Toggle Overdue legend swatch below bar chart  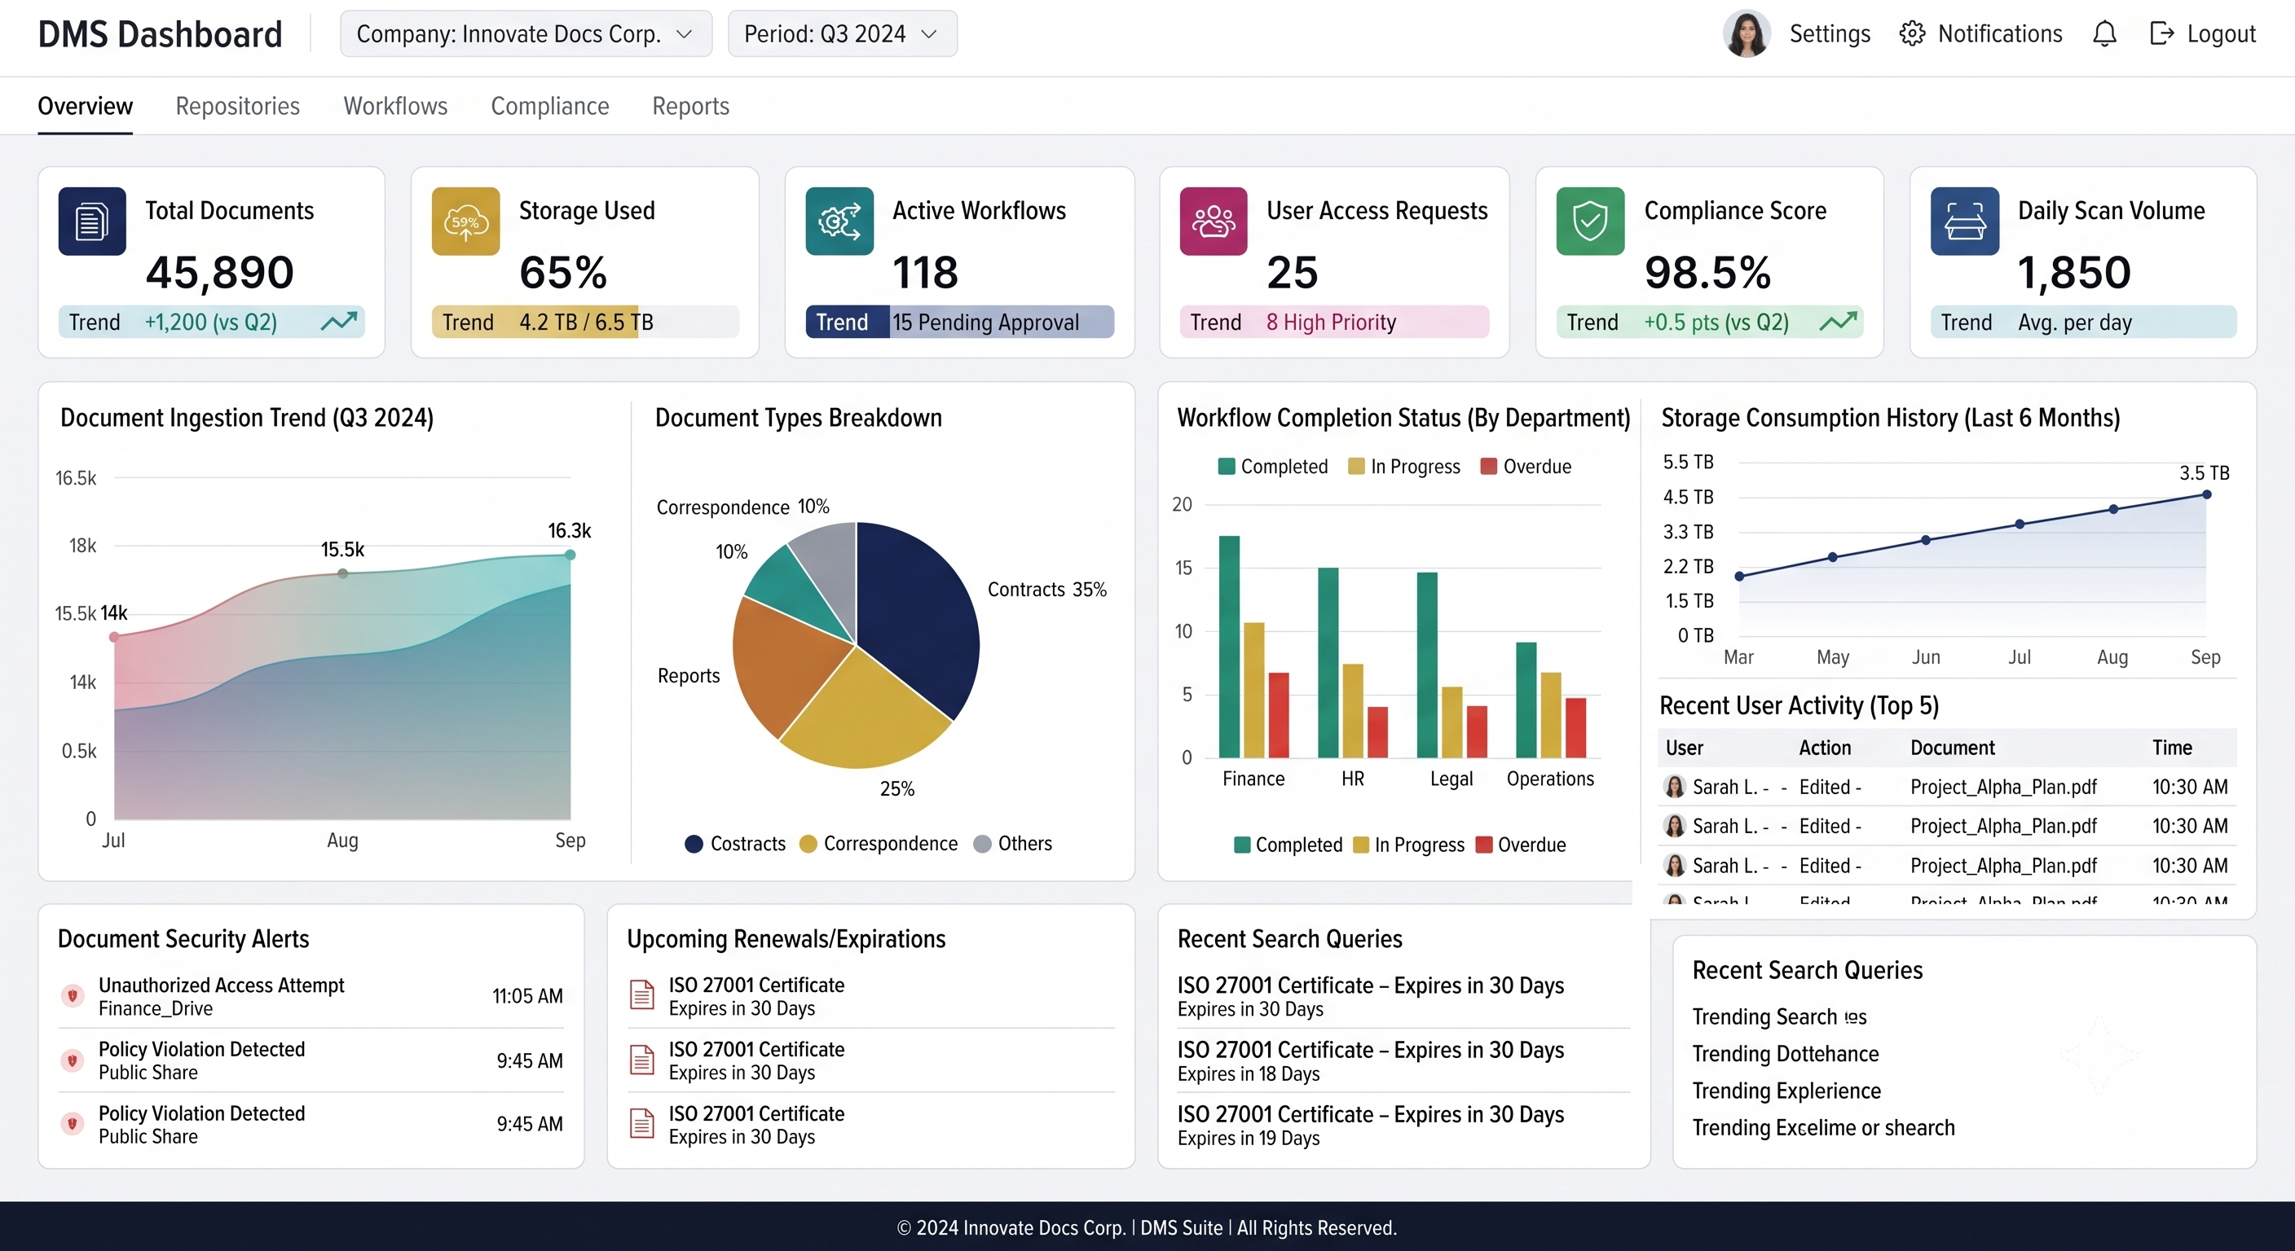pos(1483,845)
